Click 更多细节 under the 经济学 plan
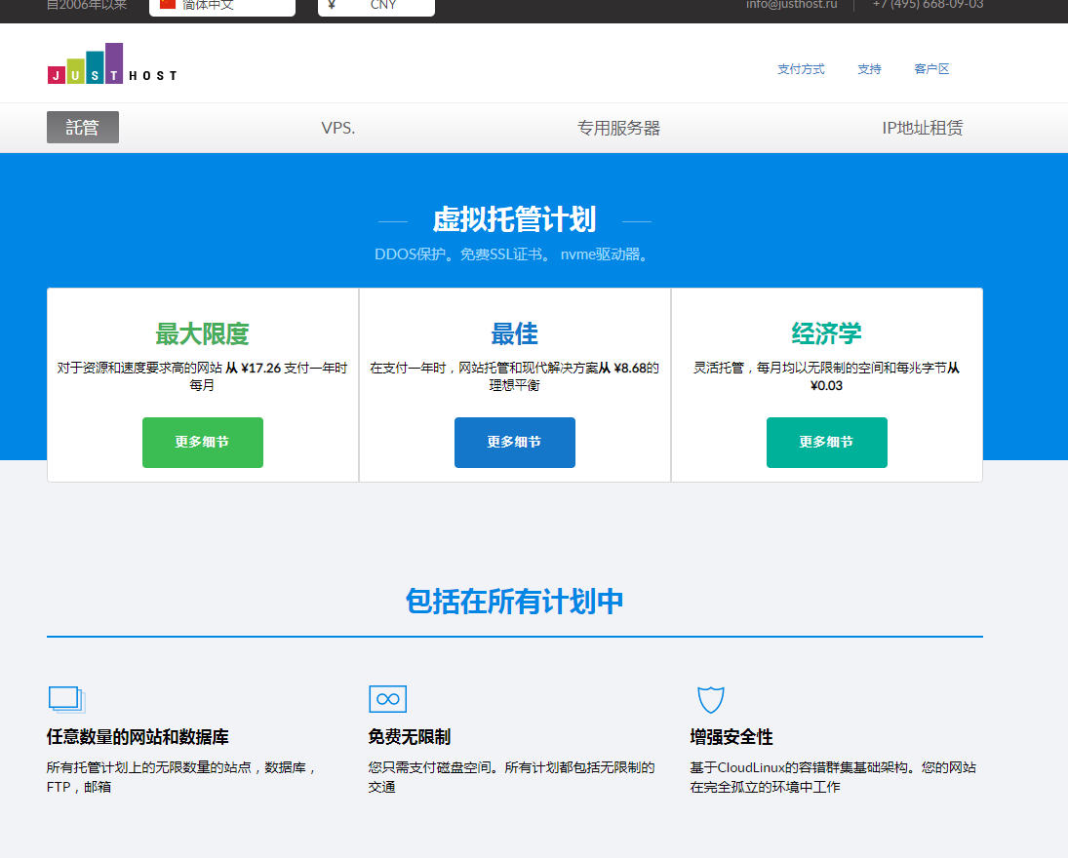Image resolution: width=1068 pixels, height=858 pixels. 826,442
